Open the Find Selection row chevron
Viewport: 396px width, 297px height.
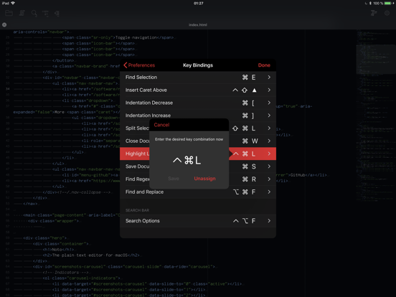pyautogui.click(x=269, y=77)
